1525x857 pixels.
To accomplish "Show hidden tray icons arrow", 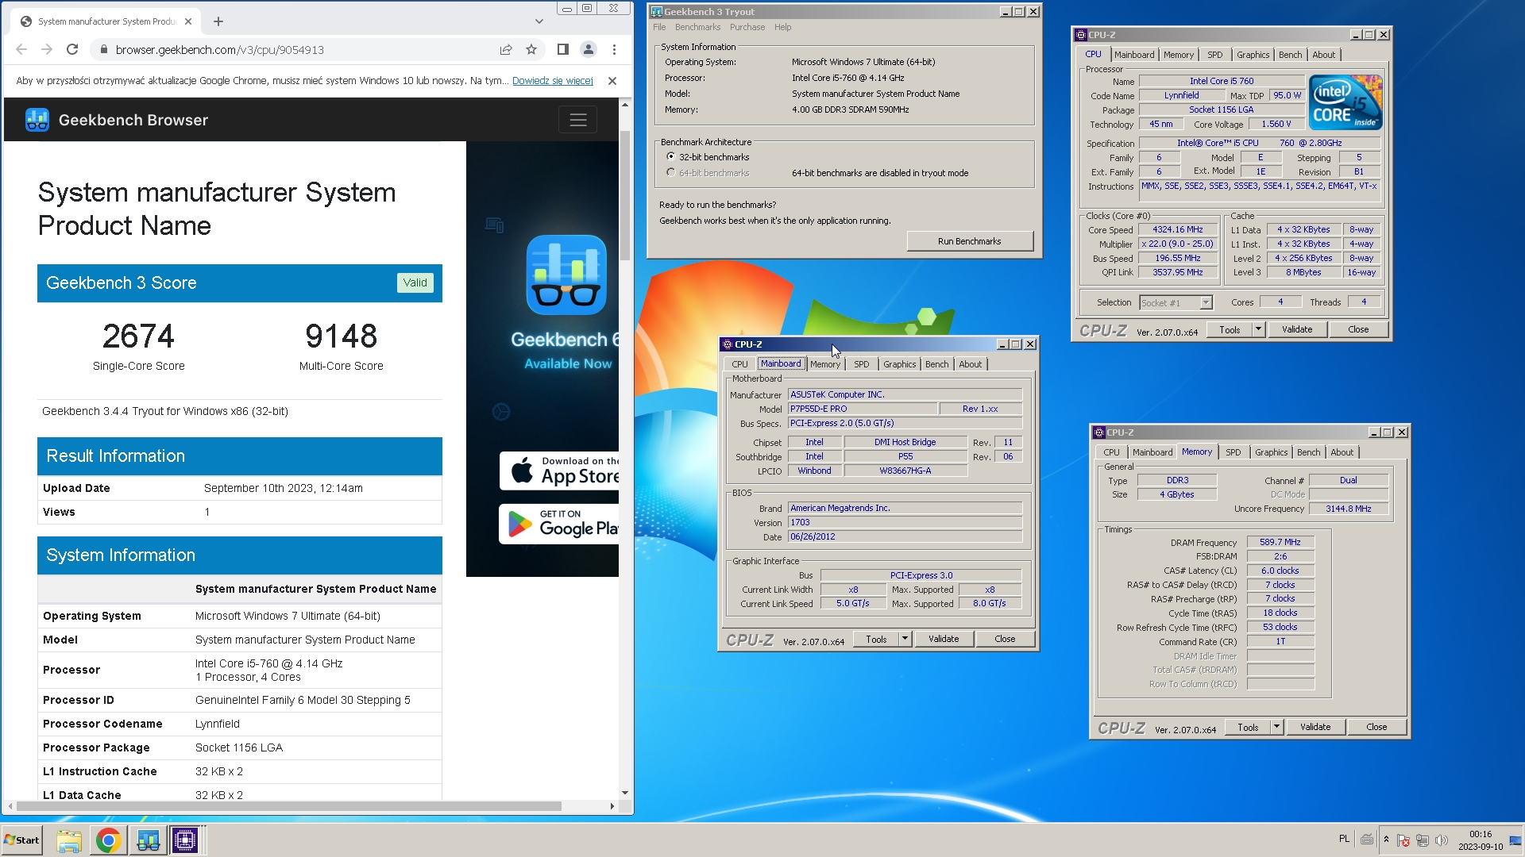I will pyautogui.click(x=1386, y=840).
